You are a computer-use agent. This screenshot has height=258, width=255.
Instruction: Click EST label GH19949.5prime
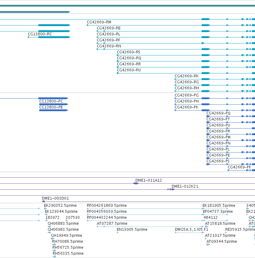(67, 236)
